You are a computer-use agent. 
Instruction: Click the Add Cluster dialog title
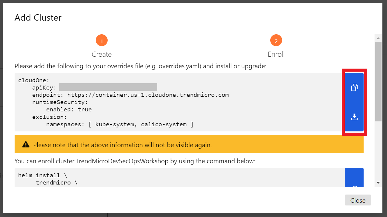tap(38, 18)
